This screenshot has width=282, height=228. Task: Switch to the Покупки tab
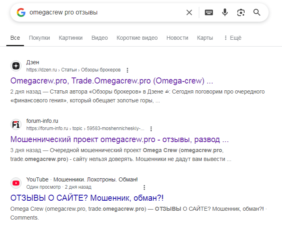39,38
